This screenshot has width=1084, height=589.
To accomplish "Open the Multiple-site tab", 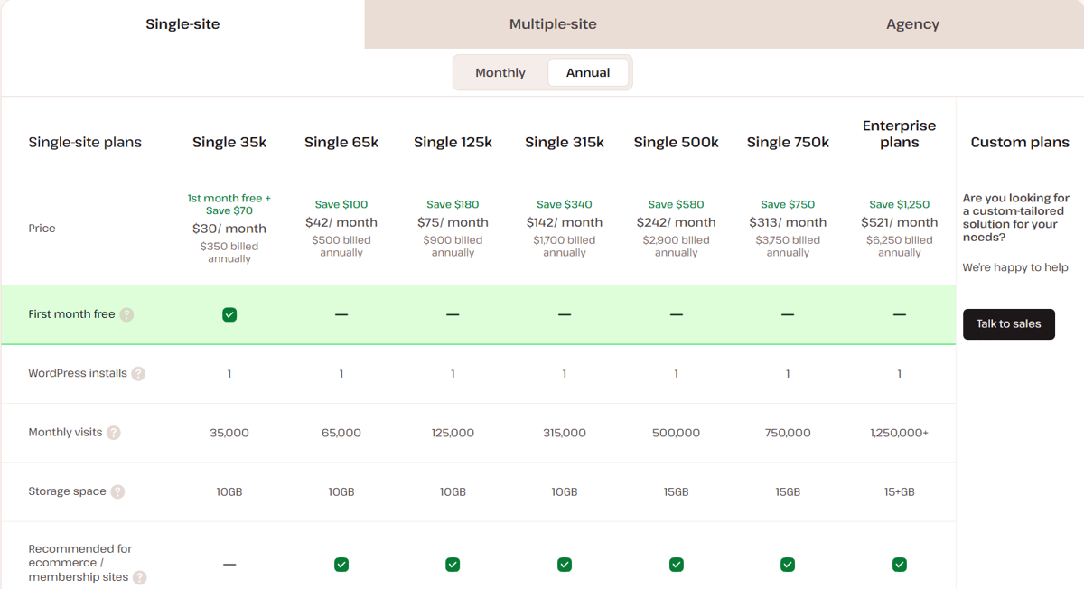I will 553,24.
